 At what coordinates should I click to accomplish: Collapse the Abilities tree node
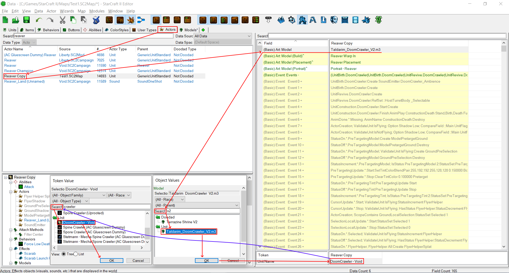pyautogui.click(x=11, y=182)
